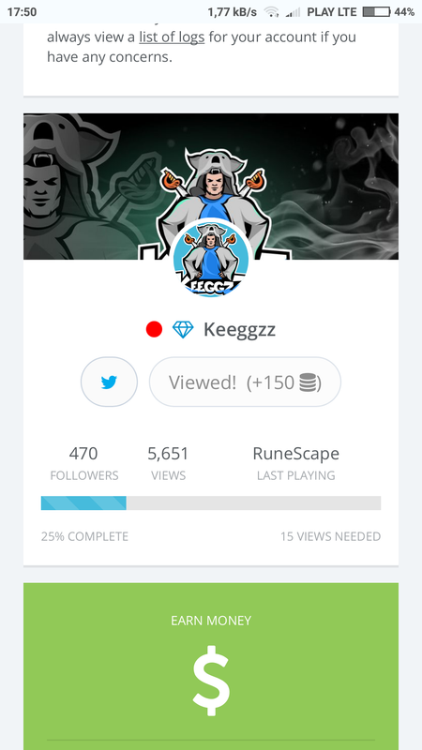422x750 pixels.
Task: Click the blue diamond badge icon
Action: (x=183, y=330)
